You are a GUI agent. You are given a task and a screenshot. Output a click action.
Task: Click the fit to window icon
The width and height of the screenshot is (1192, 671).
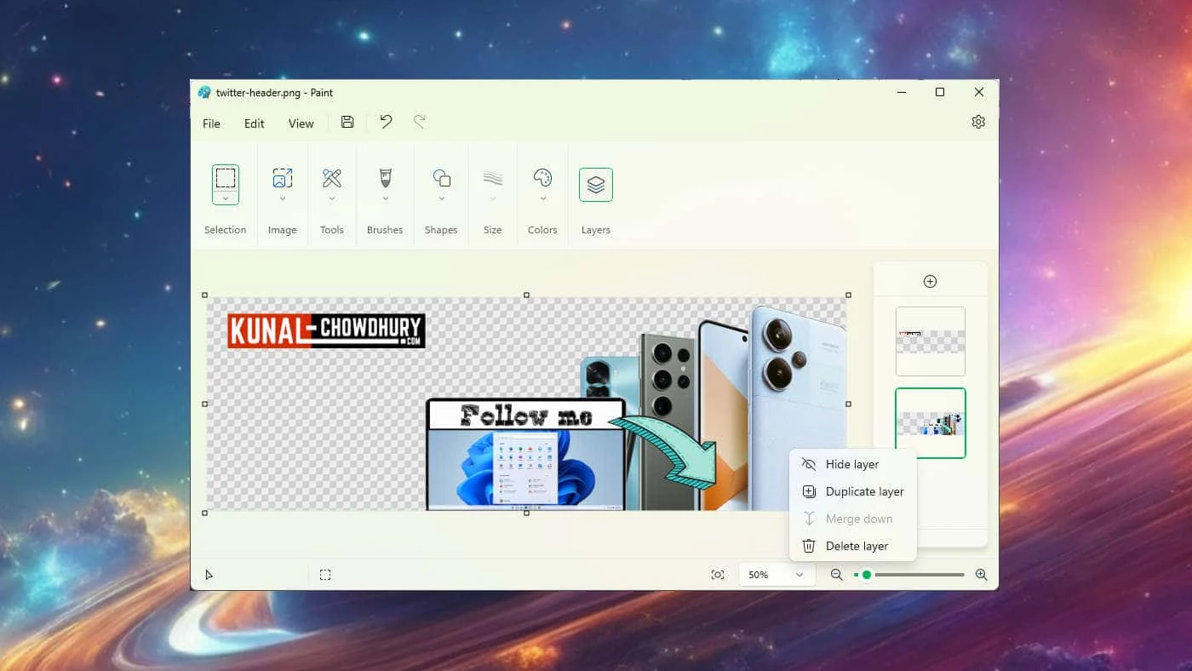(x=718, y=575)
